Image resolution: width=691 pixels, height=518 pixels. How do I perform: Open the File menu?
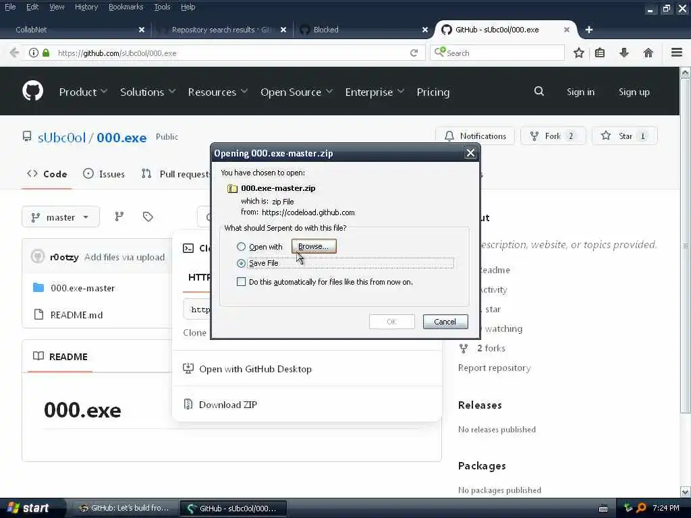click(9, 7)
